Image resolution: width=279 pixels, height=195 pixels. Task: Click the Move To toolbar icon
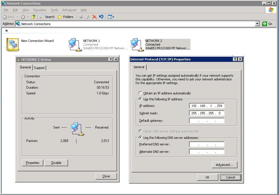coord(81,17)
